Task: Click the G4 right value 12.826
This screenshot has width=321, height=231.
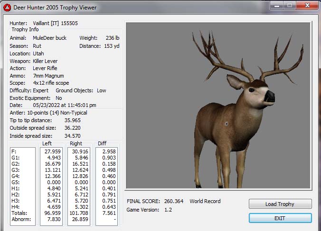Action: point(80,176)
